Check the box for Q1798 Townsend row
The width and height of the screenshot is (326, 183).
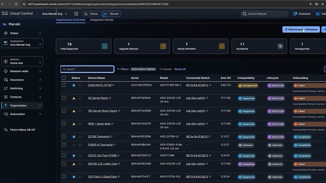point(64,136)
